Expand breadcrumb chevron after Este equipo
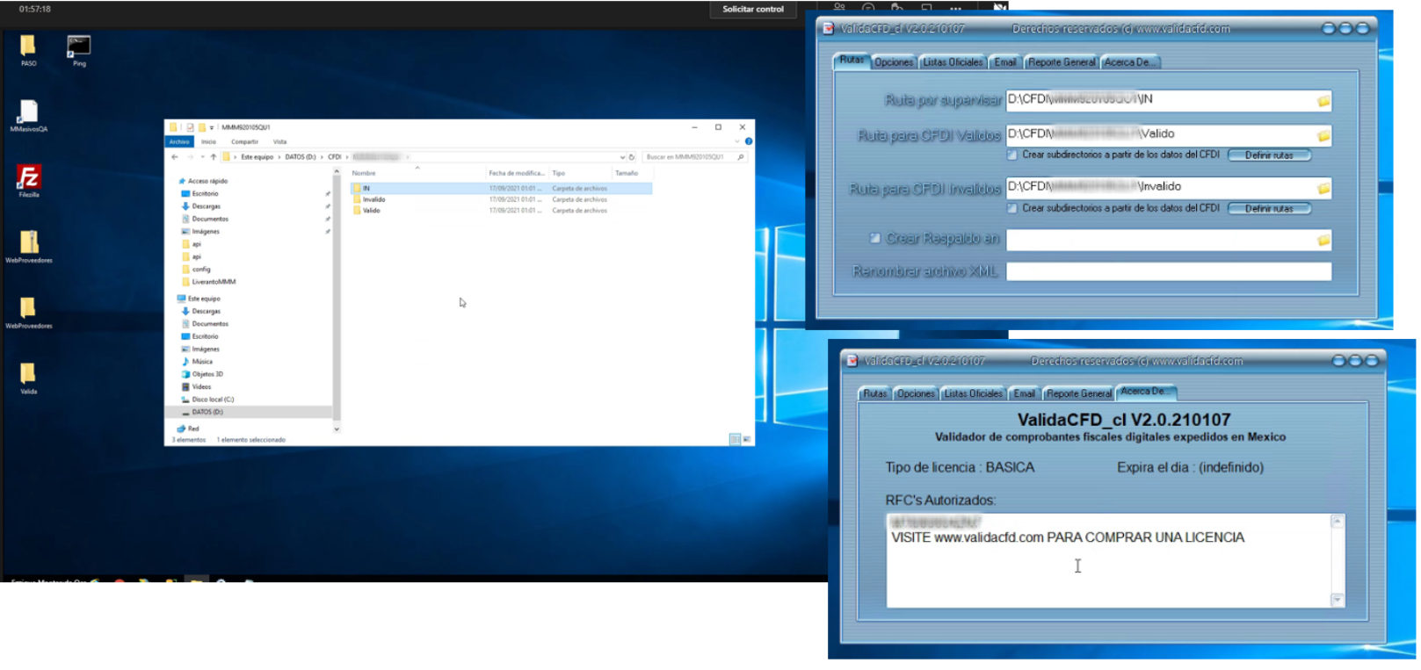Screen dimensions: 1421x670 pos(279,157)
